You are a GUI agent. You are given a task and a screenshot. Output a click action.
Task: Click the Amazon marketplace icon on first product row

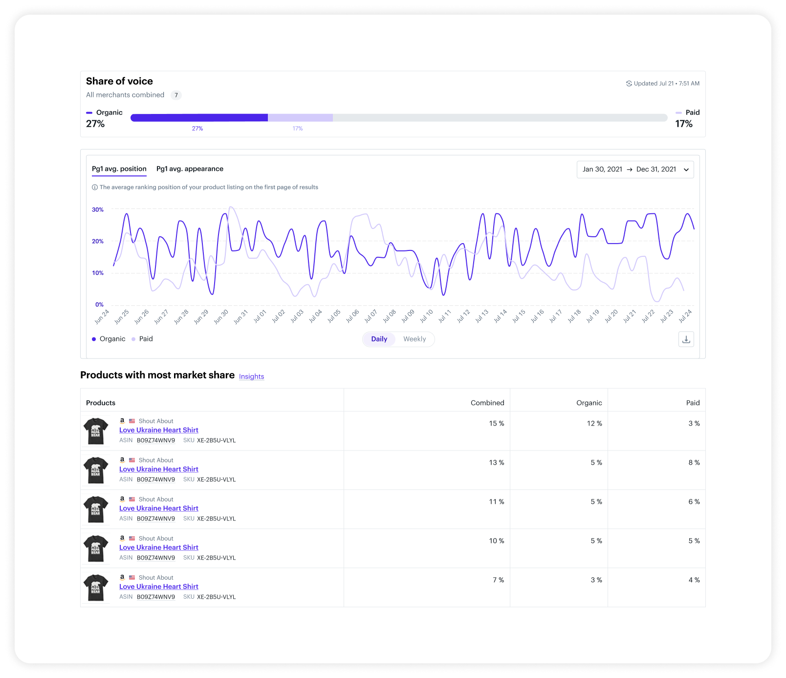[x=122, y=421]
